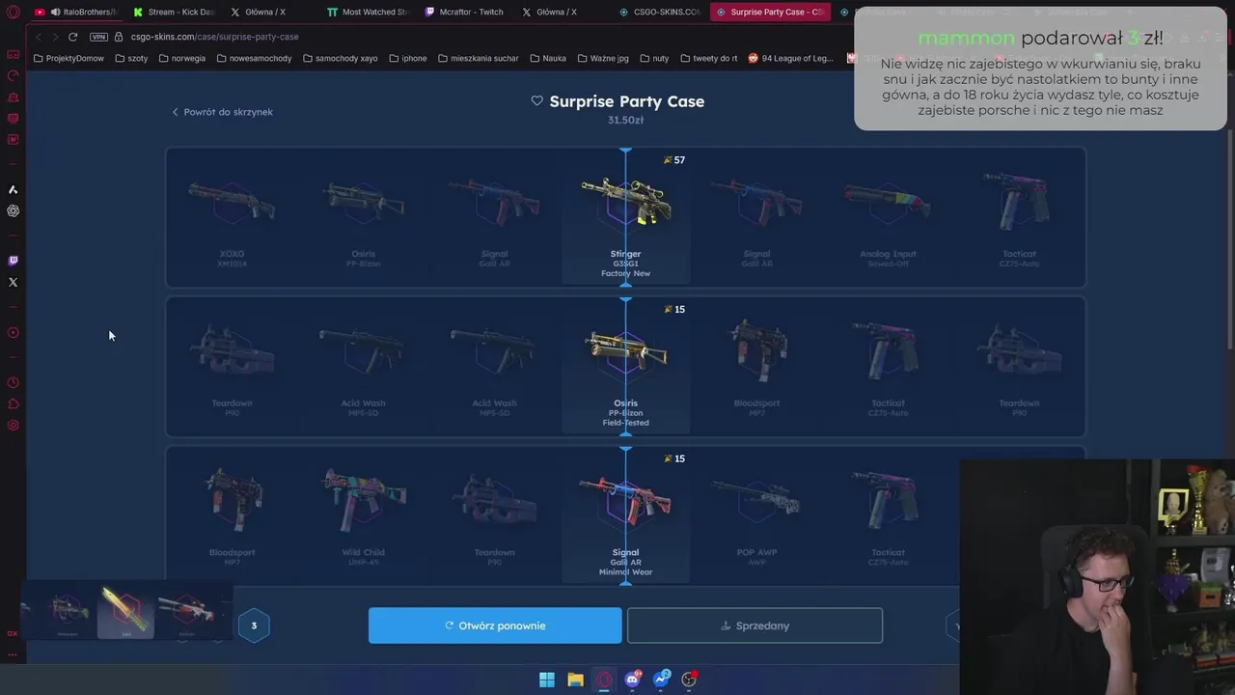Open Extensions cube icon in sidebar
Screen dimensions: 1235x695
pyautogui.click(x=13, y=404)
